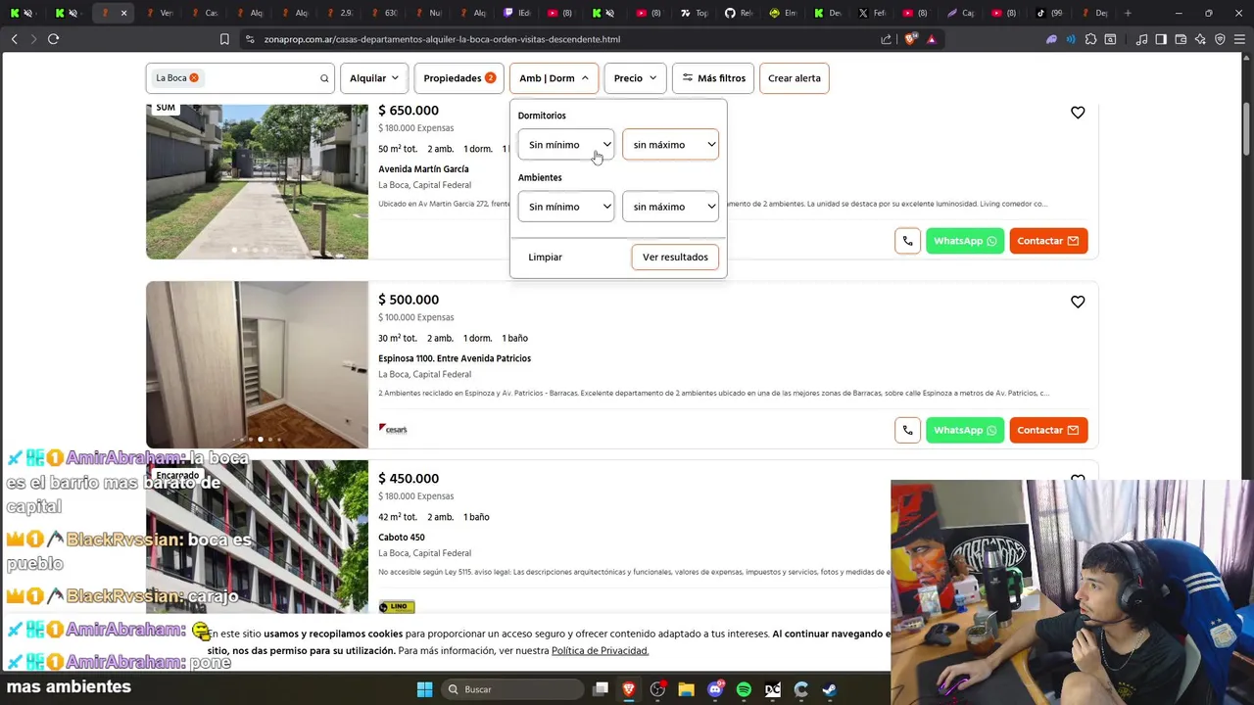Open Brave Rewards triangle icon
Screen dimensions: 1254x705
932,39
